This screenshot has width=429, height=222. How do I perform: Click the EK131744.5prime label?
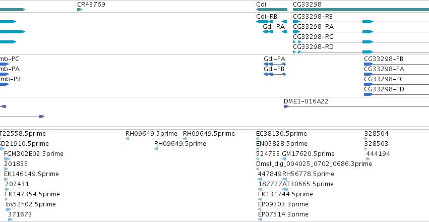click(286, 194)
